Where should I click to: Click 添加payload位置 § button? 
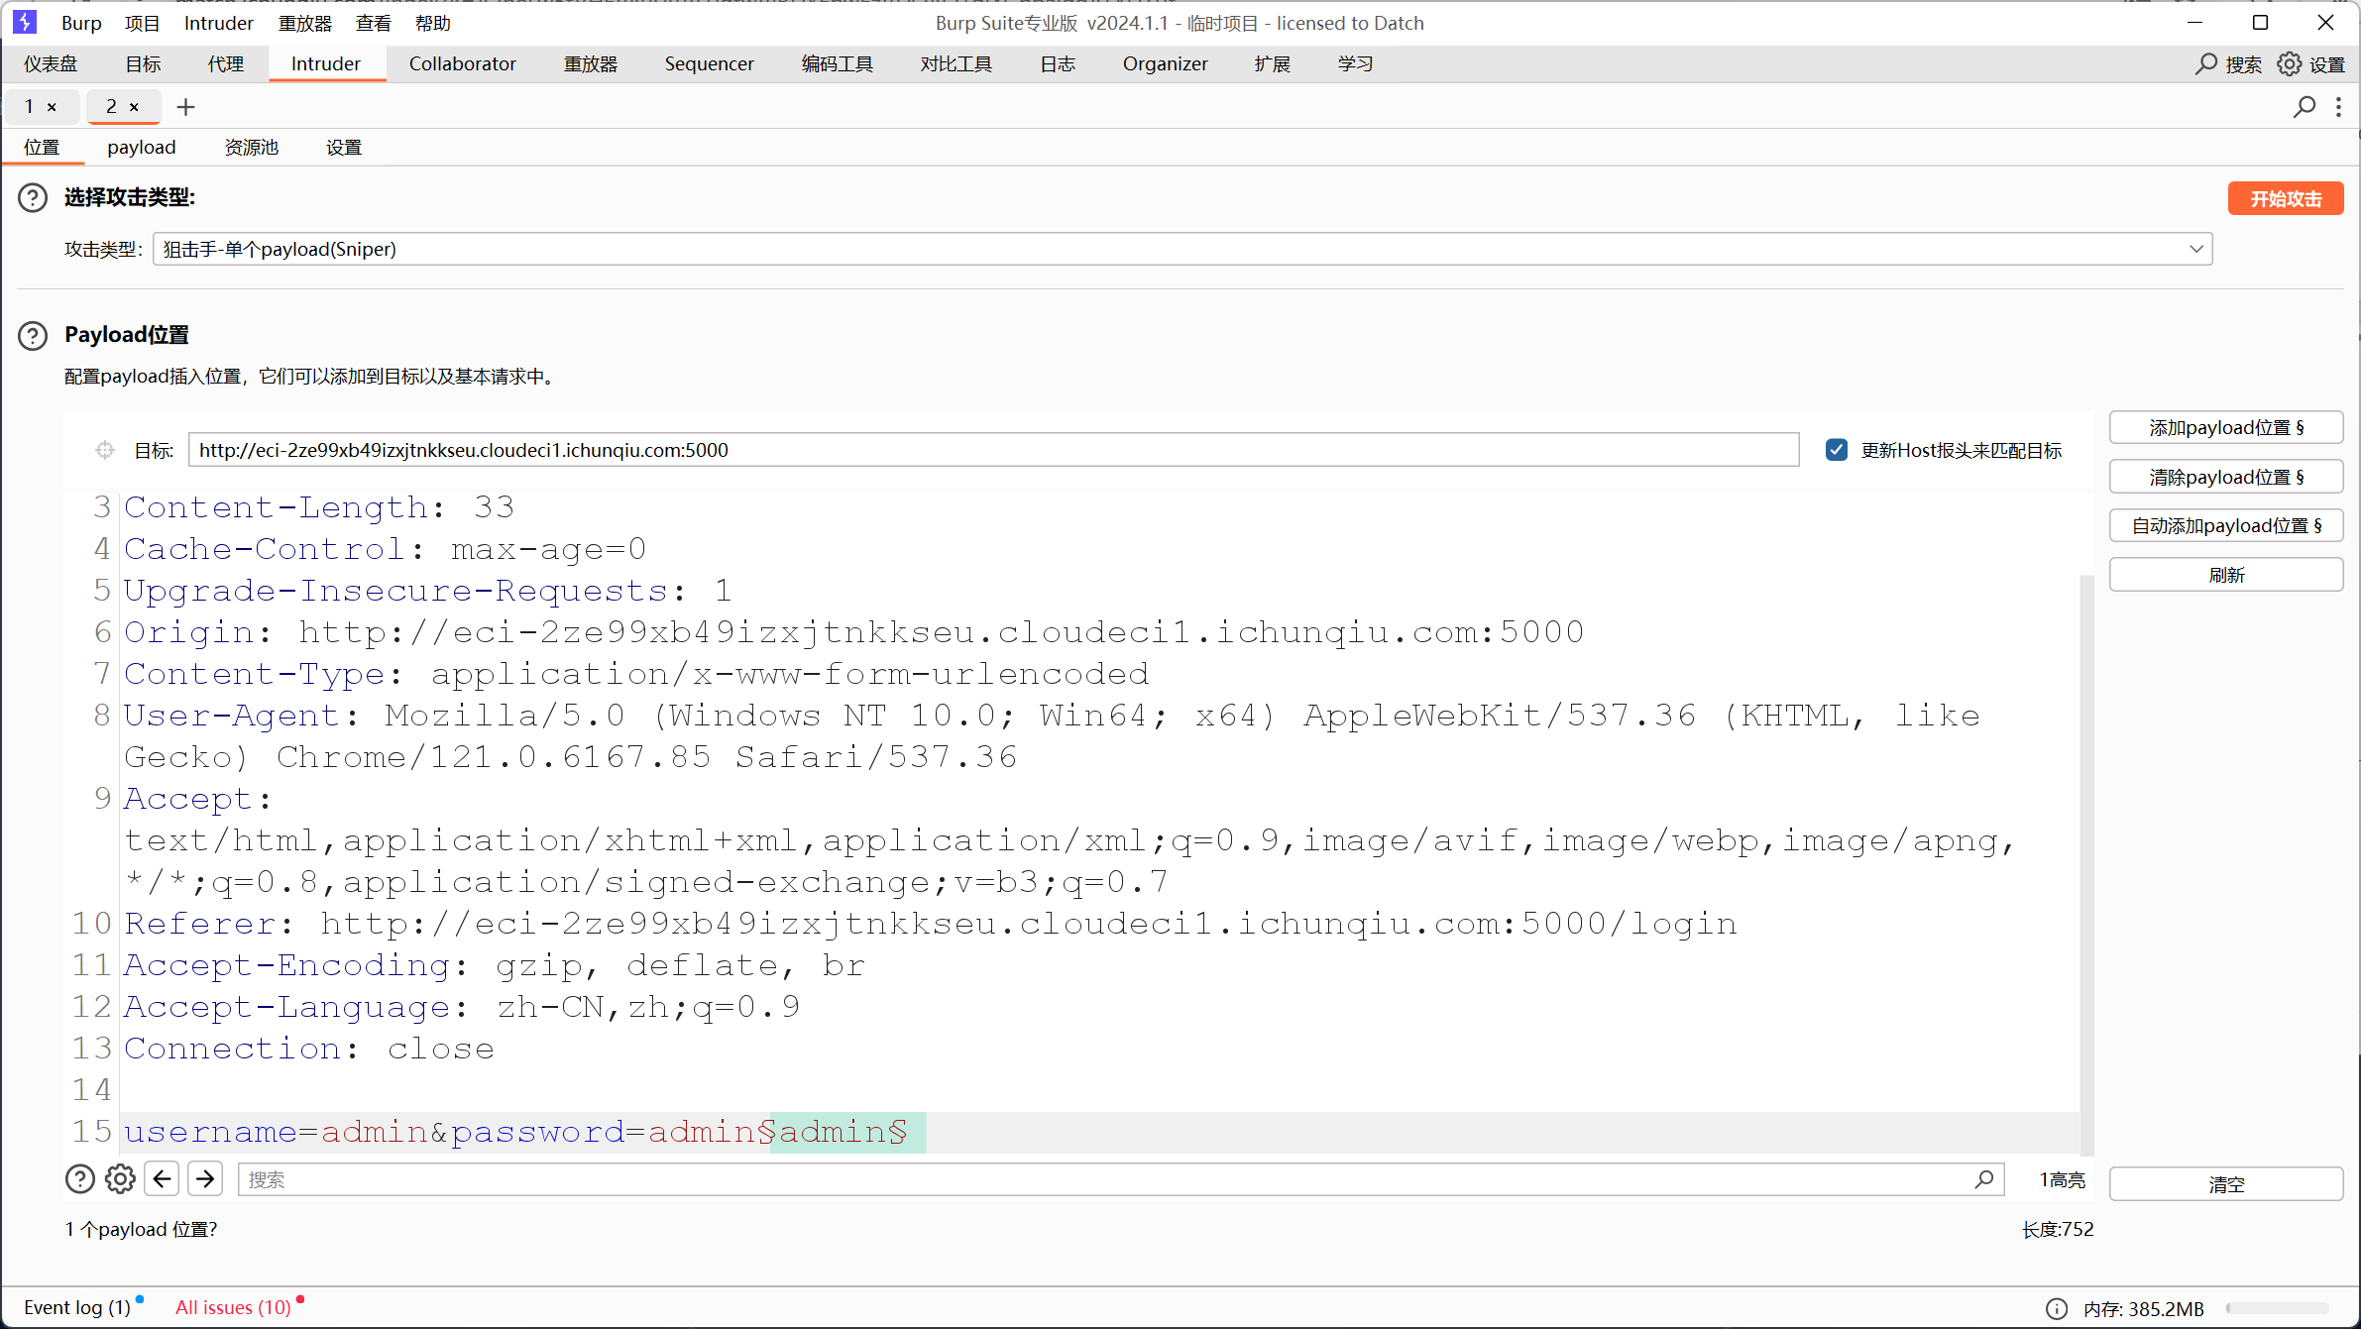coord(2226,428)
